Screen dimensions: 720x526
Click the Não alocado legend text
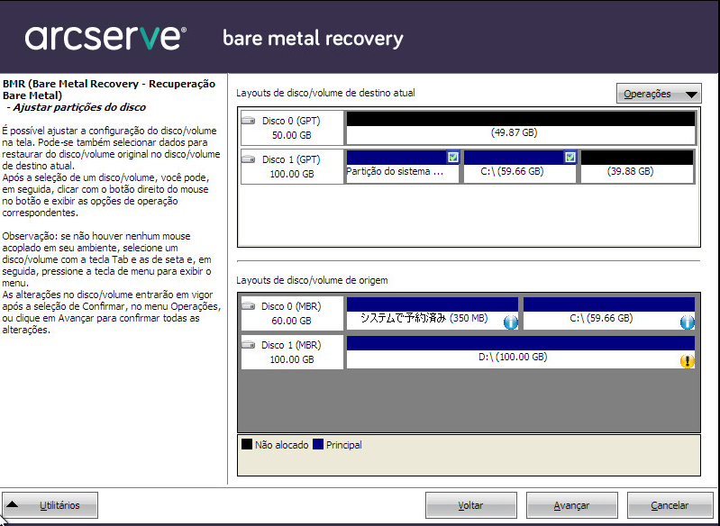[281, 445]
